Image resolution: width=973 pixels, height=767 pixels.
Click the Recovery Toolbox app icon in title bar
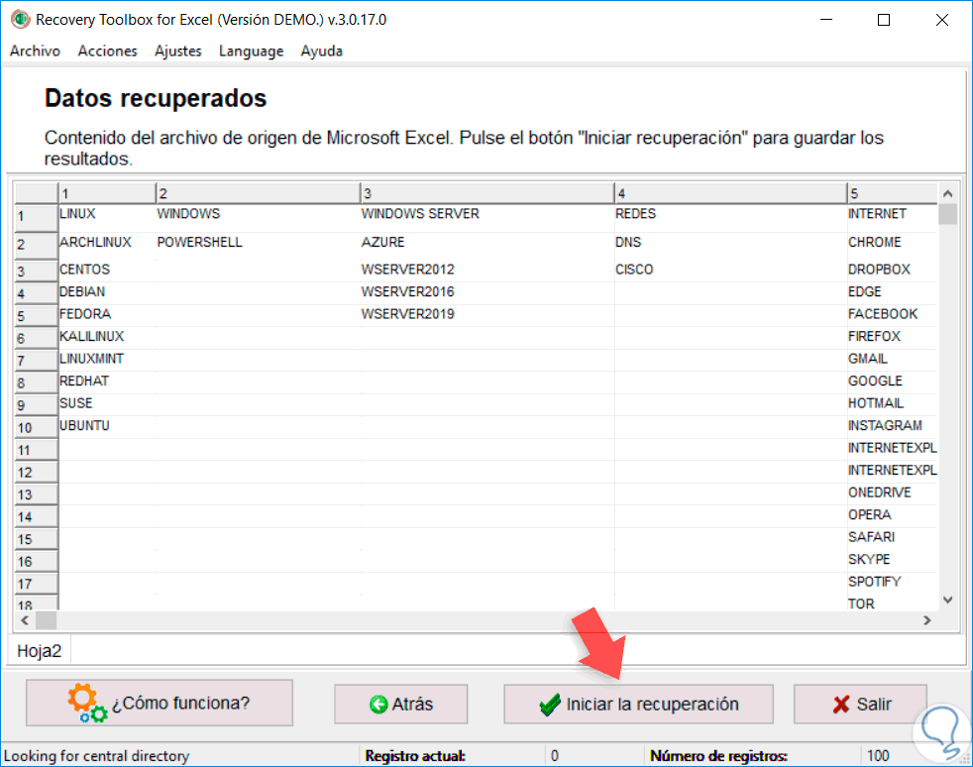(20, 19)
